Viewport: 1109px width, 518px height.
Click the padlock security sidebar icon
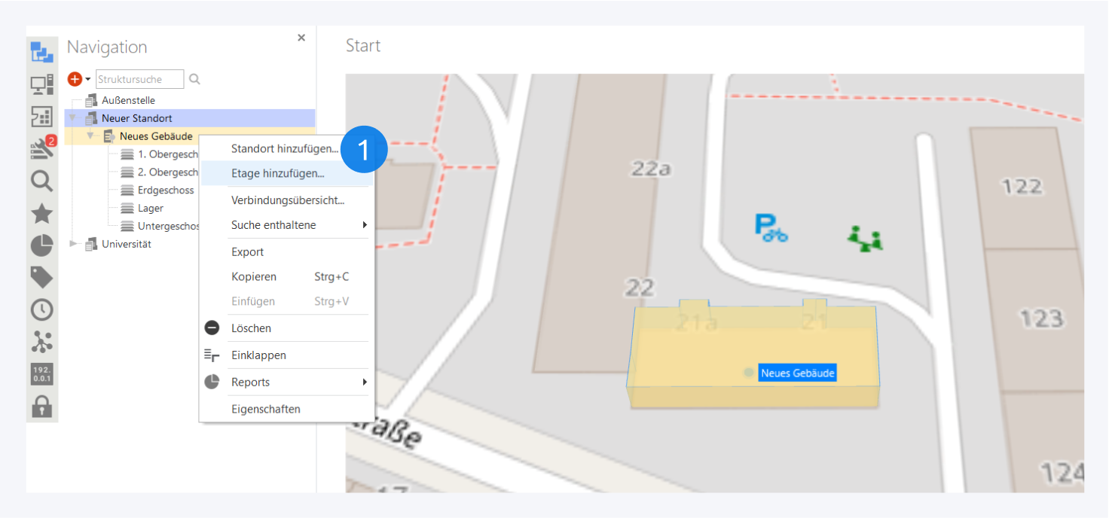click(41, 407)
